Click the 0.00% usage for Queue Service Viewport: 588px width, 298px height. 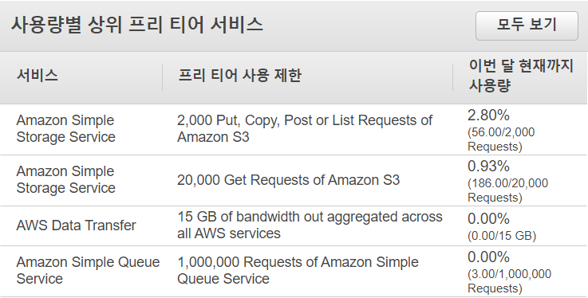488,257
